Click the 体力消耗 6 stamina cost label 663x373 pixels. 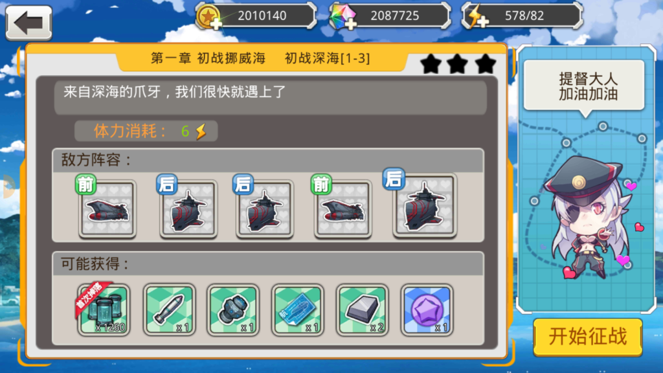[146, 131]
